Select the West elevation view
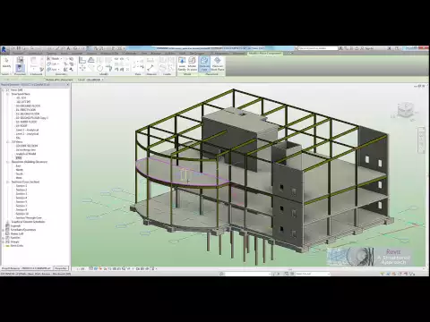This screenshot has width=430, height=322. [x=19, y=178]
